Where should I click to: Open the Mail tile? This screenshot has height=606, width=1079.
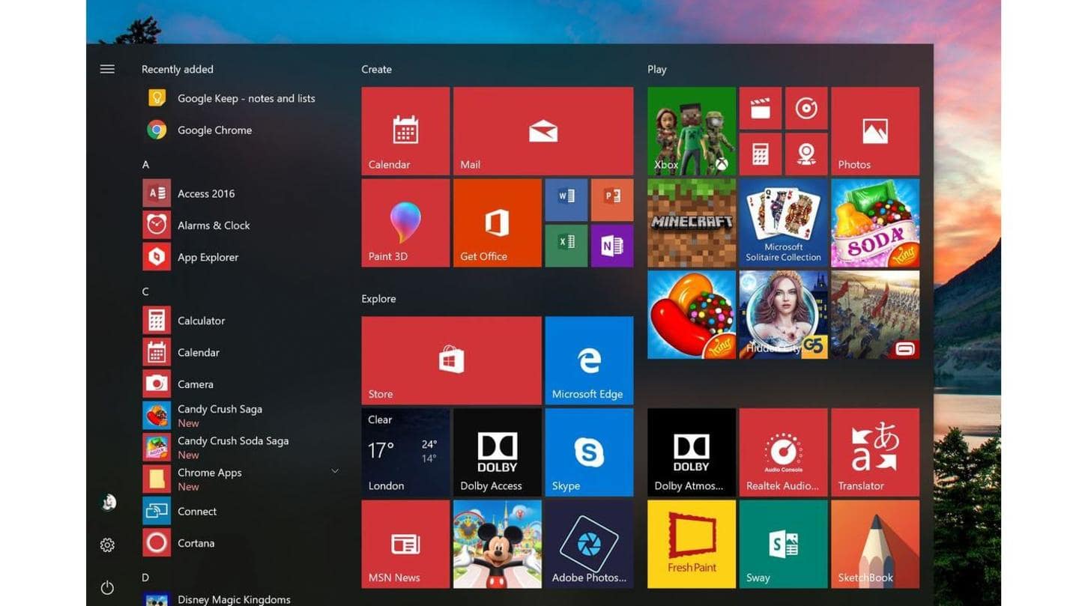click(543, 131)
